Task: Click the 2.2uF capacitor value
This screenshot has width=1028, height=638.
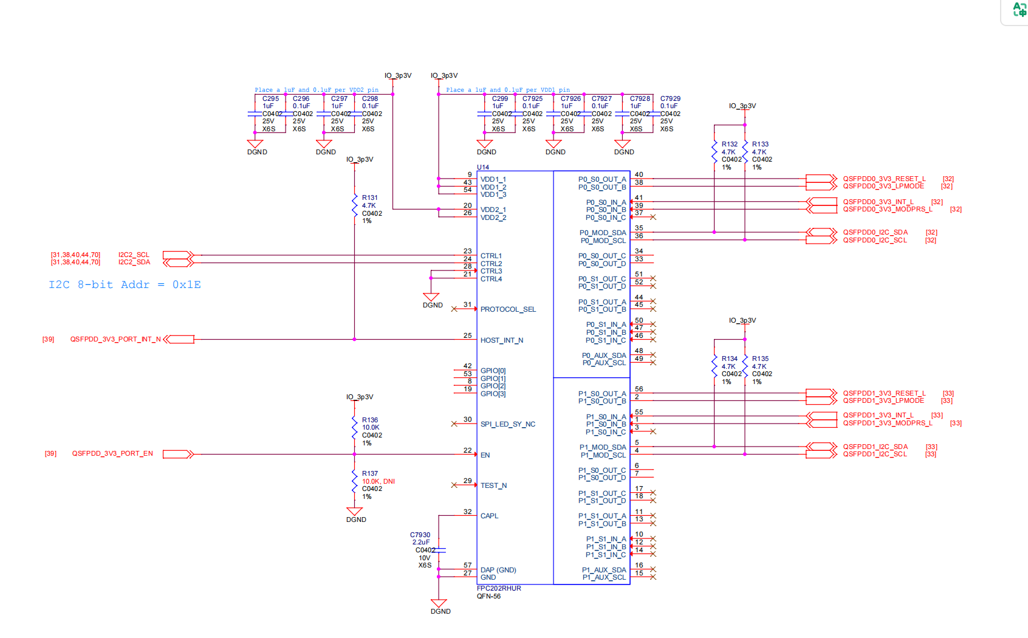Action: click(x=421, y=542)
